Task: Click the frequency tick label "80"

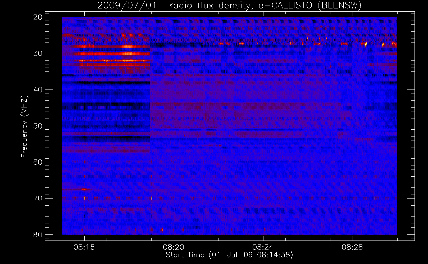Action: 38,235
